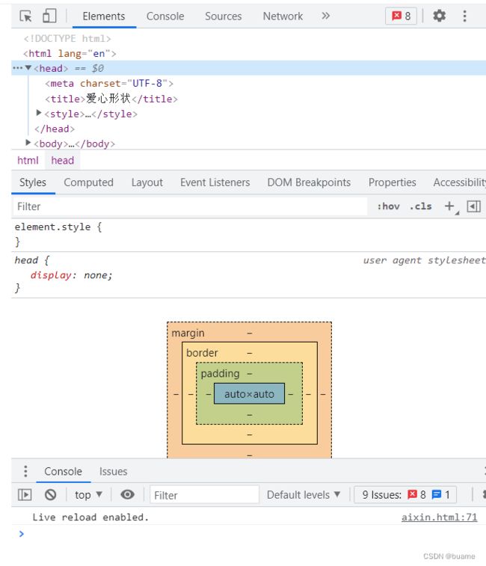This screenshot has width=486, height=566.
Task: Open the aixin.html:71 source link
Action: [439, 517]
